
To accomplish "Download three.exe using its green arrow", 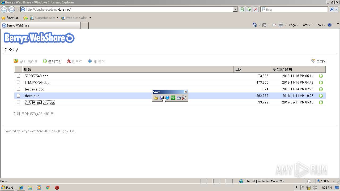I will pyautogui.click(x=321, y=96).
